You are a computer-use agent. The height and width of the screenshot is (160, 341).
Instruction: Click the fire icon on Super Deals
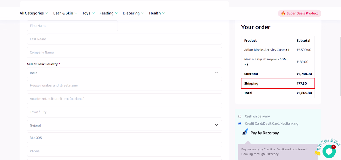pyautogui.click(x=283, y=13)
